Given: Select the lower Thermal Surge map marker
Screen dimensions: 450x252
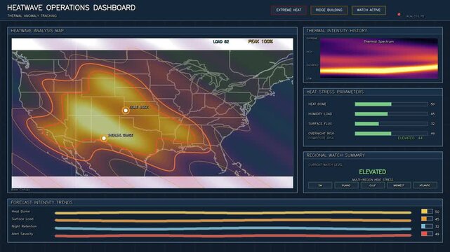Looking at the screenshot, I should 104,139.
